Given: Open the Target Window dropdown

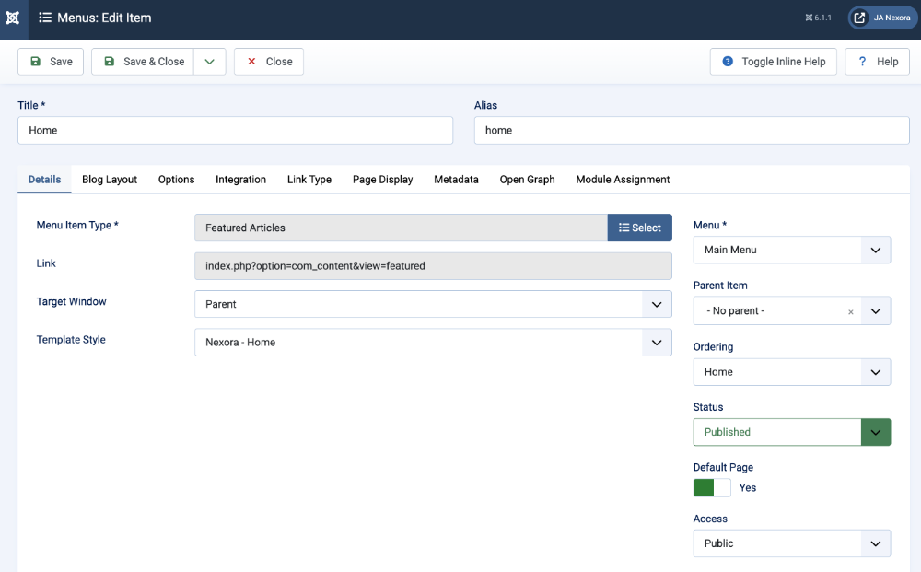Looking at the screenshot, I should [433, 304].
